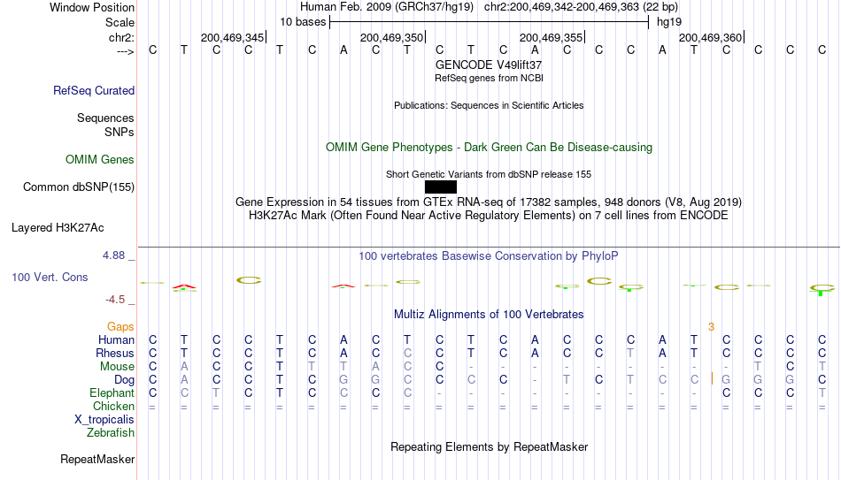Click the Gaps row label
This screenshot has width=841, height=480.
pyautogui.click(x=120, y=327)
